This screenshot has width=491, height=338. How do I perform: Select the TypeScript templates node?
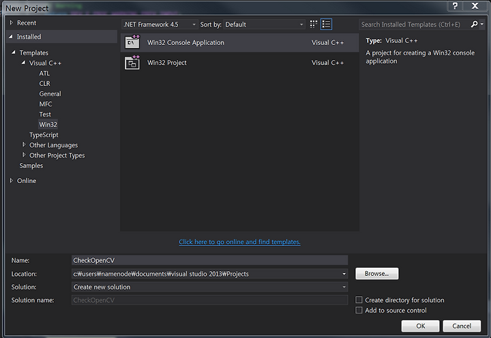pos(44,135)
